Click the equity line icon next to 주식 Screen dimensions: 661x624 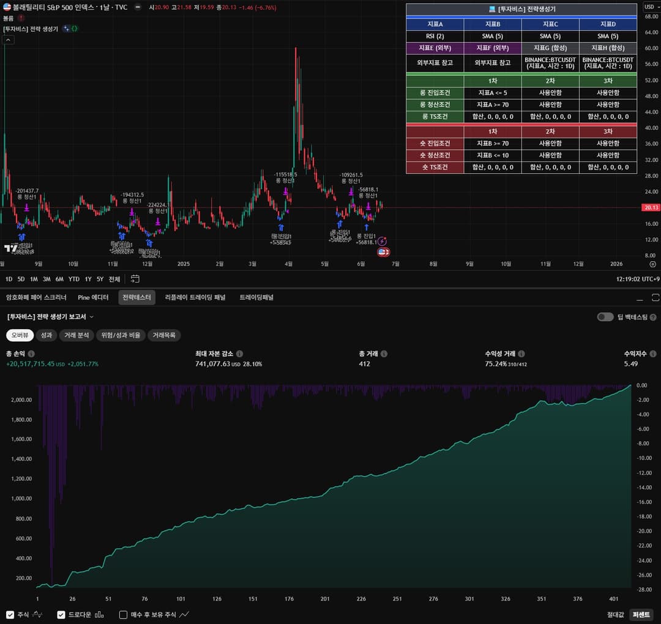pyautogui.click(x=37, y=615)
